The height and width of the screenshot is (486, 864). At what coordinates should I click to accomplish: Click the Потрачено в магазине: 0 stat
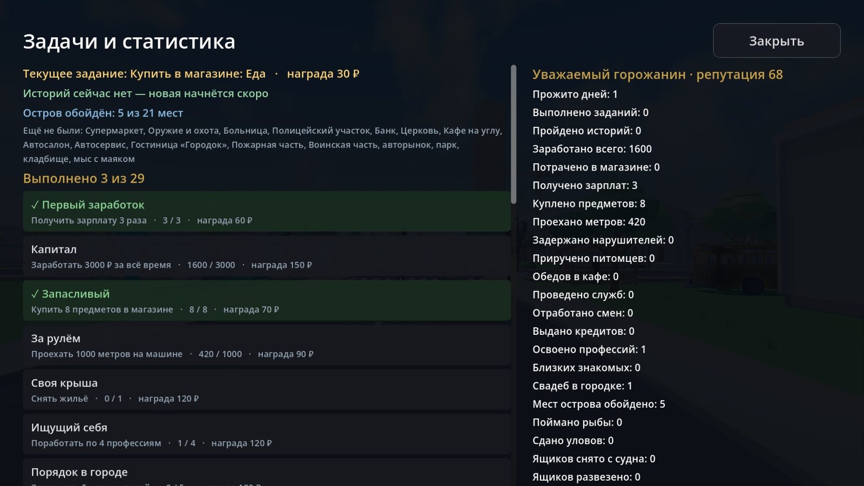tap(596, 167)
